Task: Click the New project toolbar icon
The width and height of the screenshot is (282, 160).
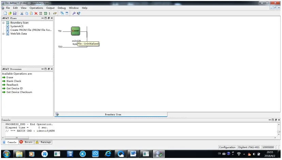Action: [5, 13]
